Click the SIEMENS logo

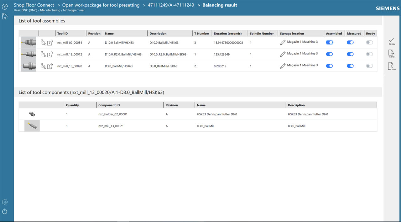[x=387, y=8]
